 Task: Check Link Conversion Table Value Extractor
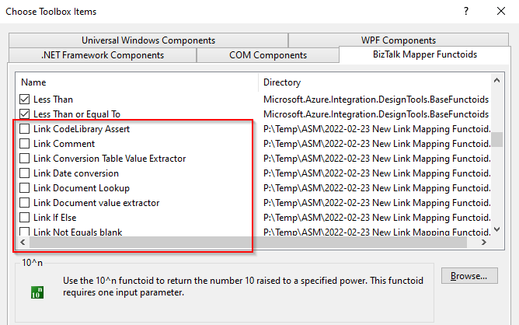coord(25,159)
